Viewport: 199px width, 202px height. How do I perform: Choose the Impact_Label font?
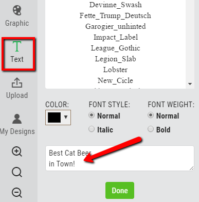click(x=116, y=37)
